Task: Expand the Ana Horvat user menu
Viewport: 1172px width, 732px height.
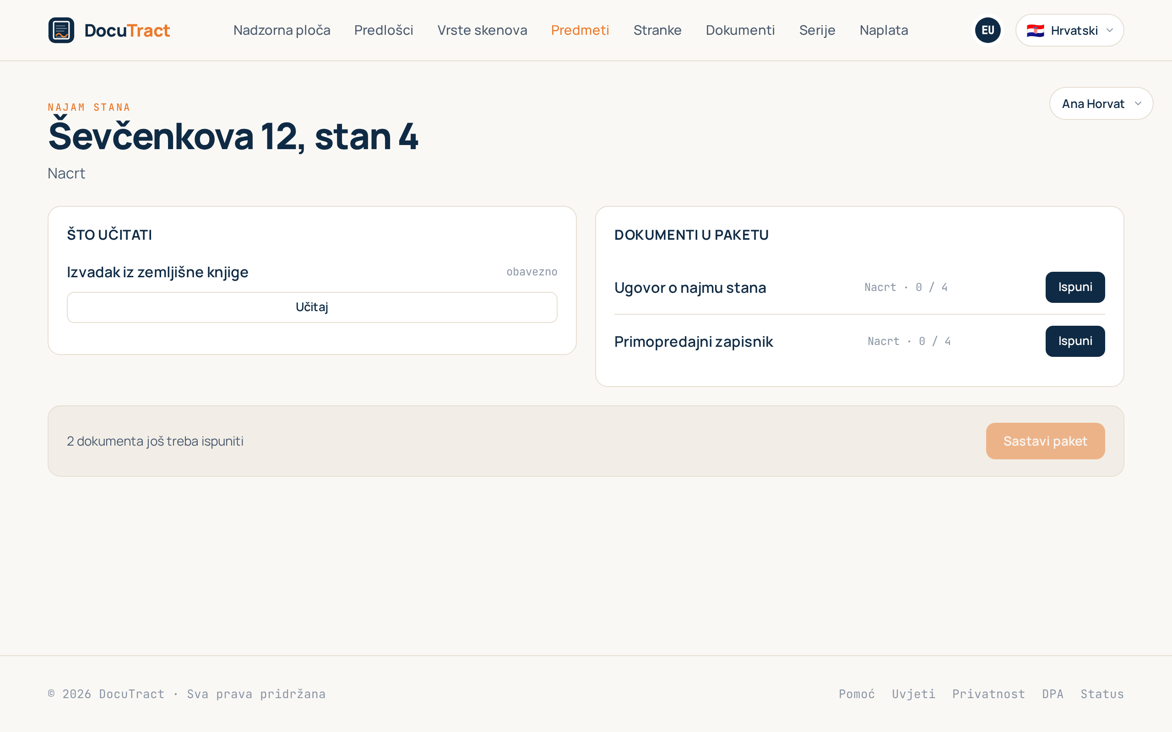Action: click(1101, 103)
